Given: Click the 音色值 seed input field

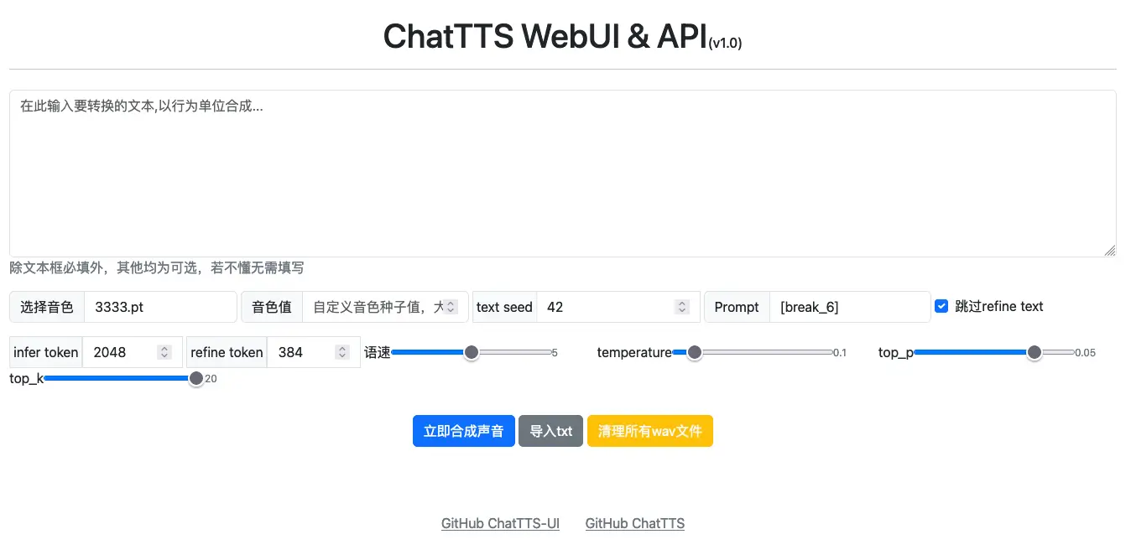Looking at the screenshot, I should [385, 307].
